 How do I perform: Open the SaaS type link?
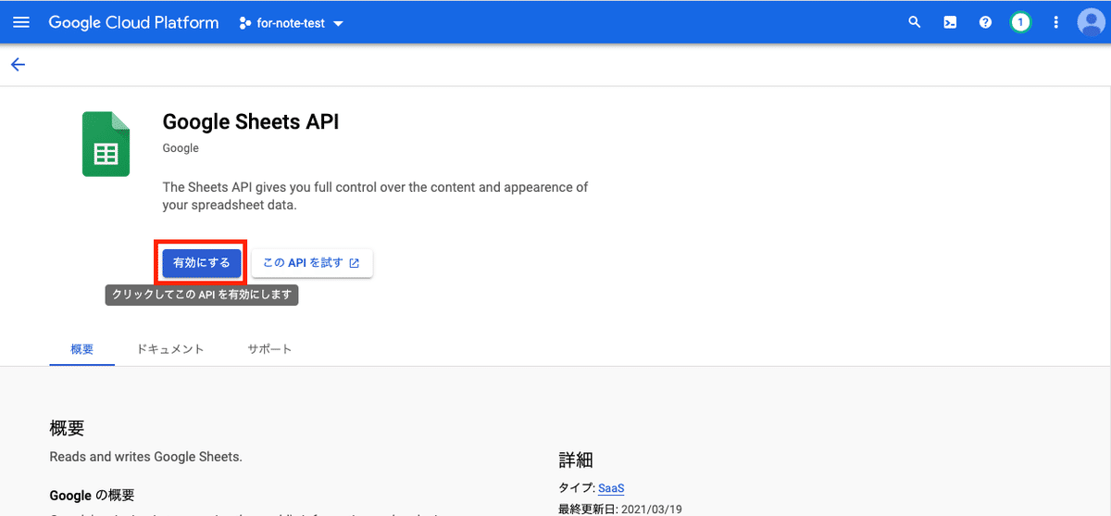point(611,488)
